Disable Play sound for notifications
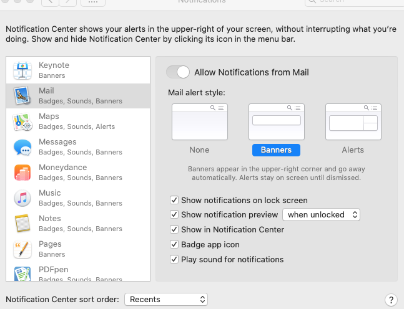 pyautogui.click(x=174, y=259)
